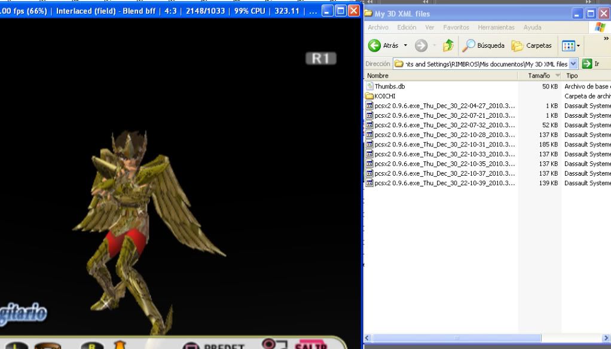Click the 52 KB size cell
The height and width of the screenshot is (349, 611).
[x=550, y=125]
